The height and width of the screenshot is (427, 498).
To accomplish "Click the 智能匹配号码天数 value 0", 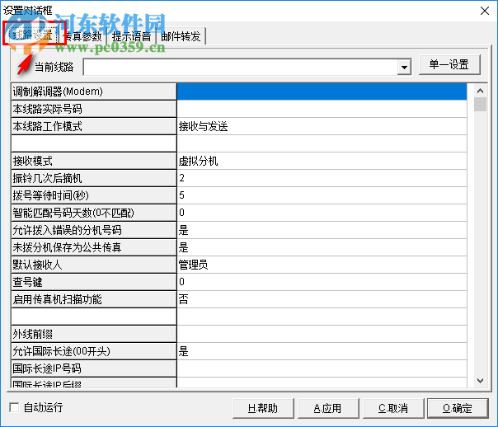I will point(322,213).
